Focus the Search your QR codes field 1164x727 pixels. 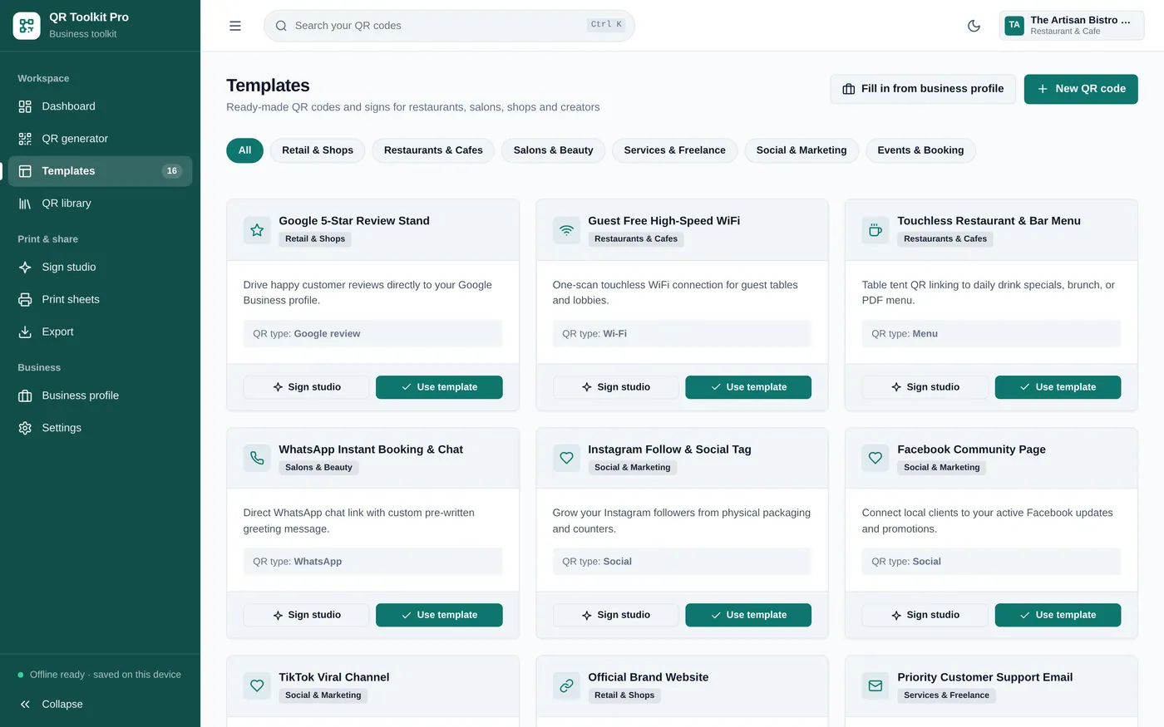pos(449,26)
